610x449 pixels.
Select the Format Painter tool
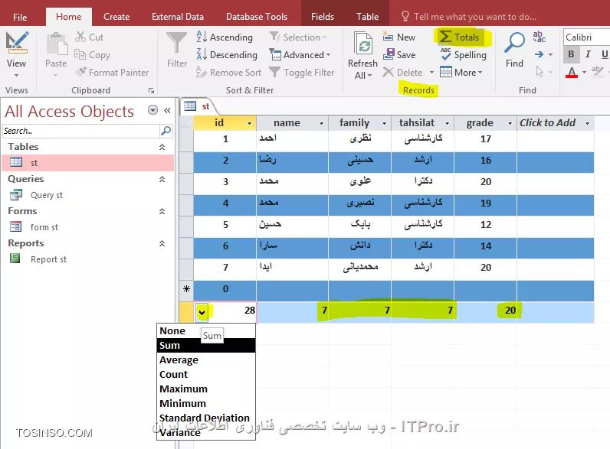[113, 72]
